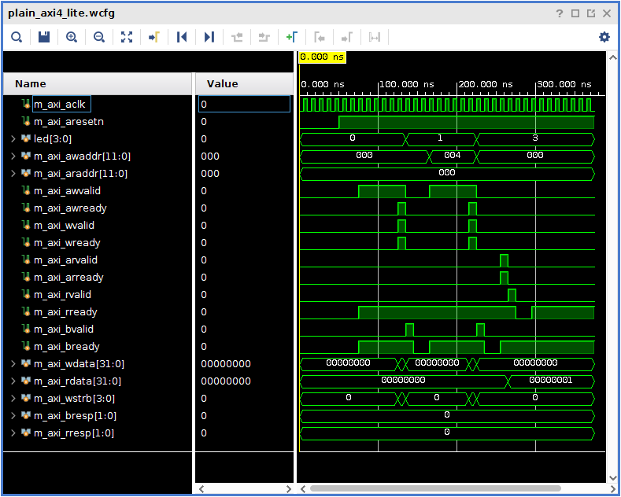Select the m_axi_wvalid signal
The width and height of the screenshot is (621, 497).
(65, 226)
